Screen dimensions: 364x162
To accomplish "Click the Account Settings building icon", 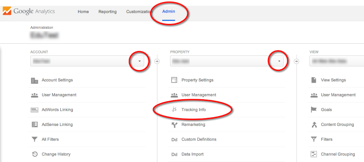I will tap(34, 81).
